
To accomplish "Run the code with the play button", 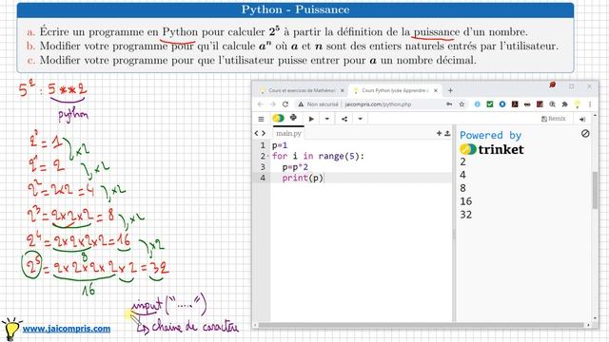I will 311,119.
